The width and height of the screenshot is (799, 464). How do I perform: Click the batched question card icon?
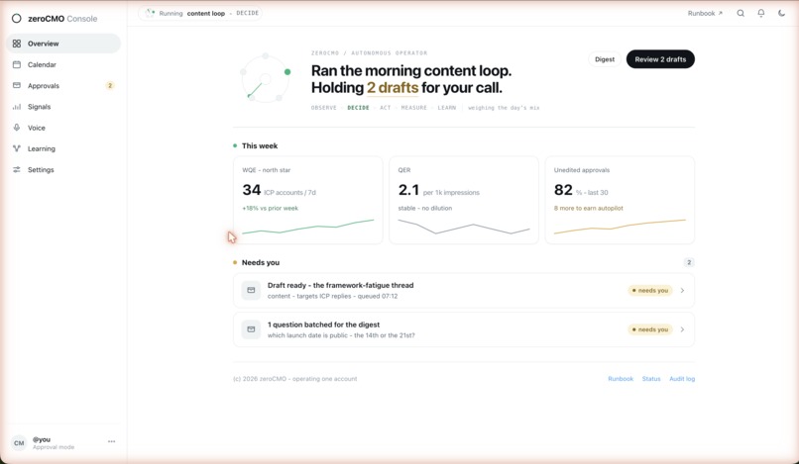pyautogui.click(x=251, y=329)
